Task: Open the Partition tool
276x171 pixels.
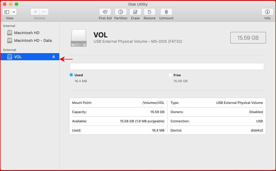Action: (x=121, y=12)
